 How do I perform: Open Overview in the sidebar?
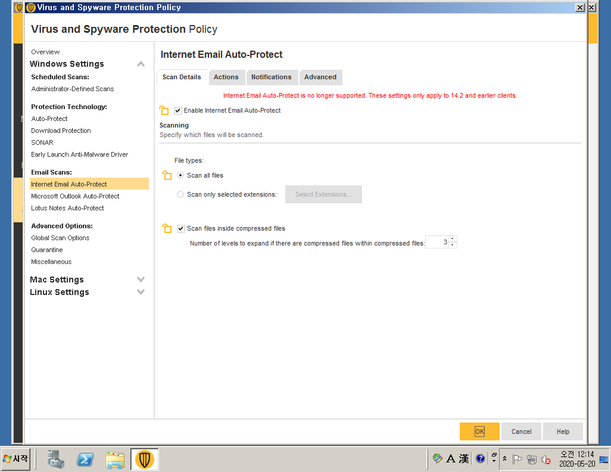(45, 52)
